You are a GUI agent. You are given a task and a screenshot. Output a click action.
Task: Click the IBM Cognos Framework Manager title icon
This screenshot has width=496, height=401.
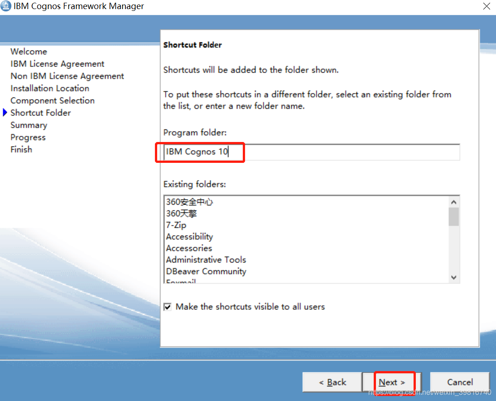point(6,6)
